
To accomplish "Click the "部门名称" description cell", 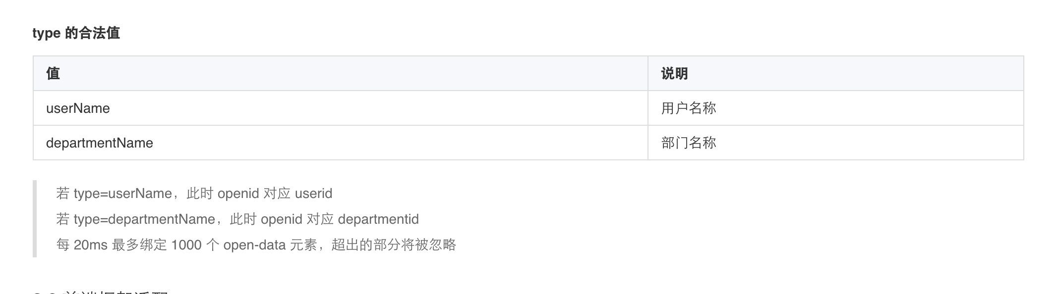I will [835, 143].
